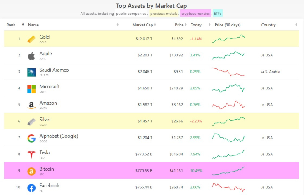This screenshot has height=195, width=304.
Task: Toggle the public companies filter
Action: pos(131,14)
